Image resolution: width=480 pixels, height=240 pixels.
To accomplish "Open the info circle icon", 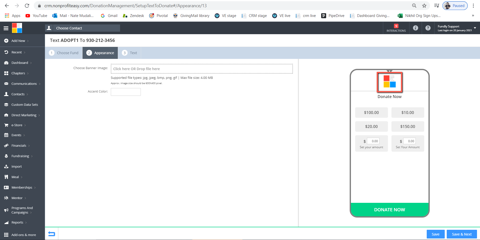I will [415, 28].
